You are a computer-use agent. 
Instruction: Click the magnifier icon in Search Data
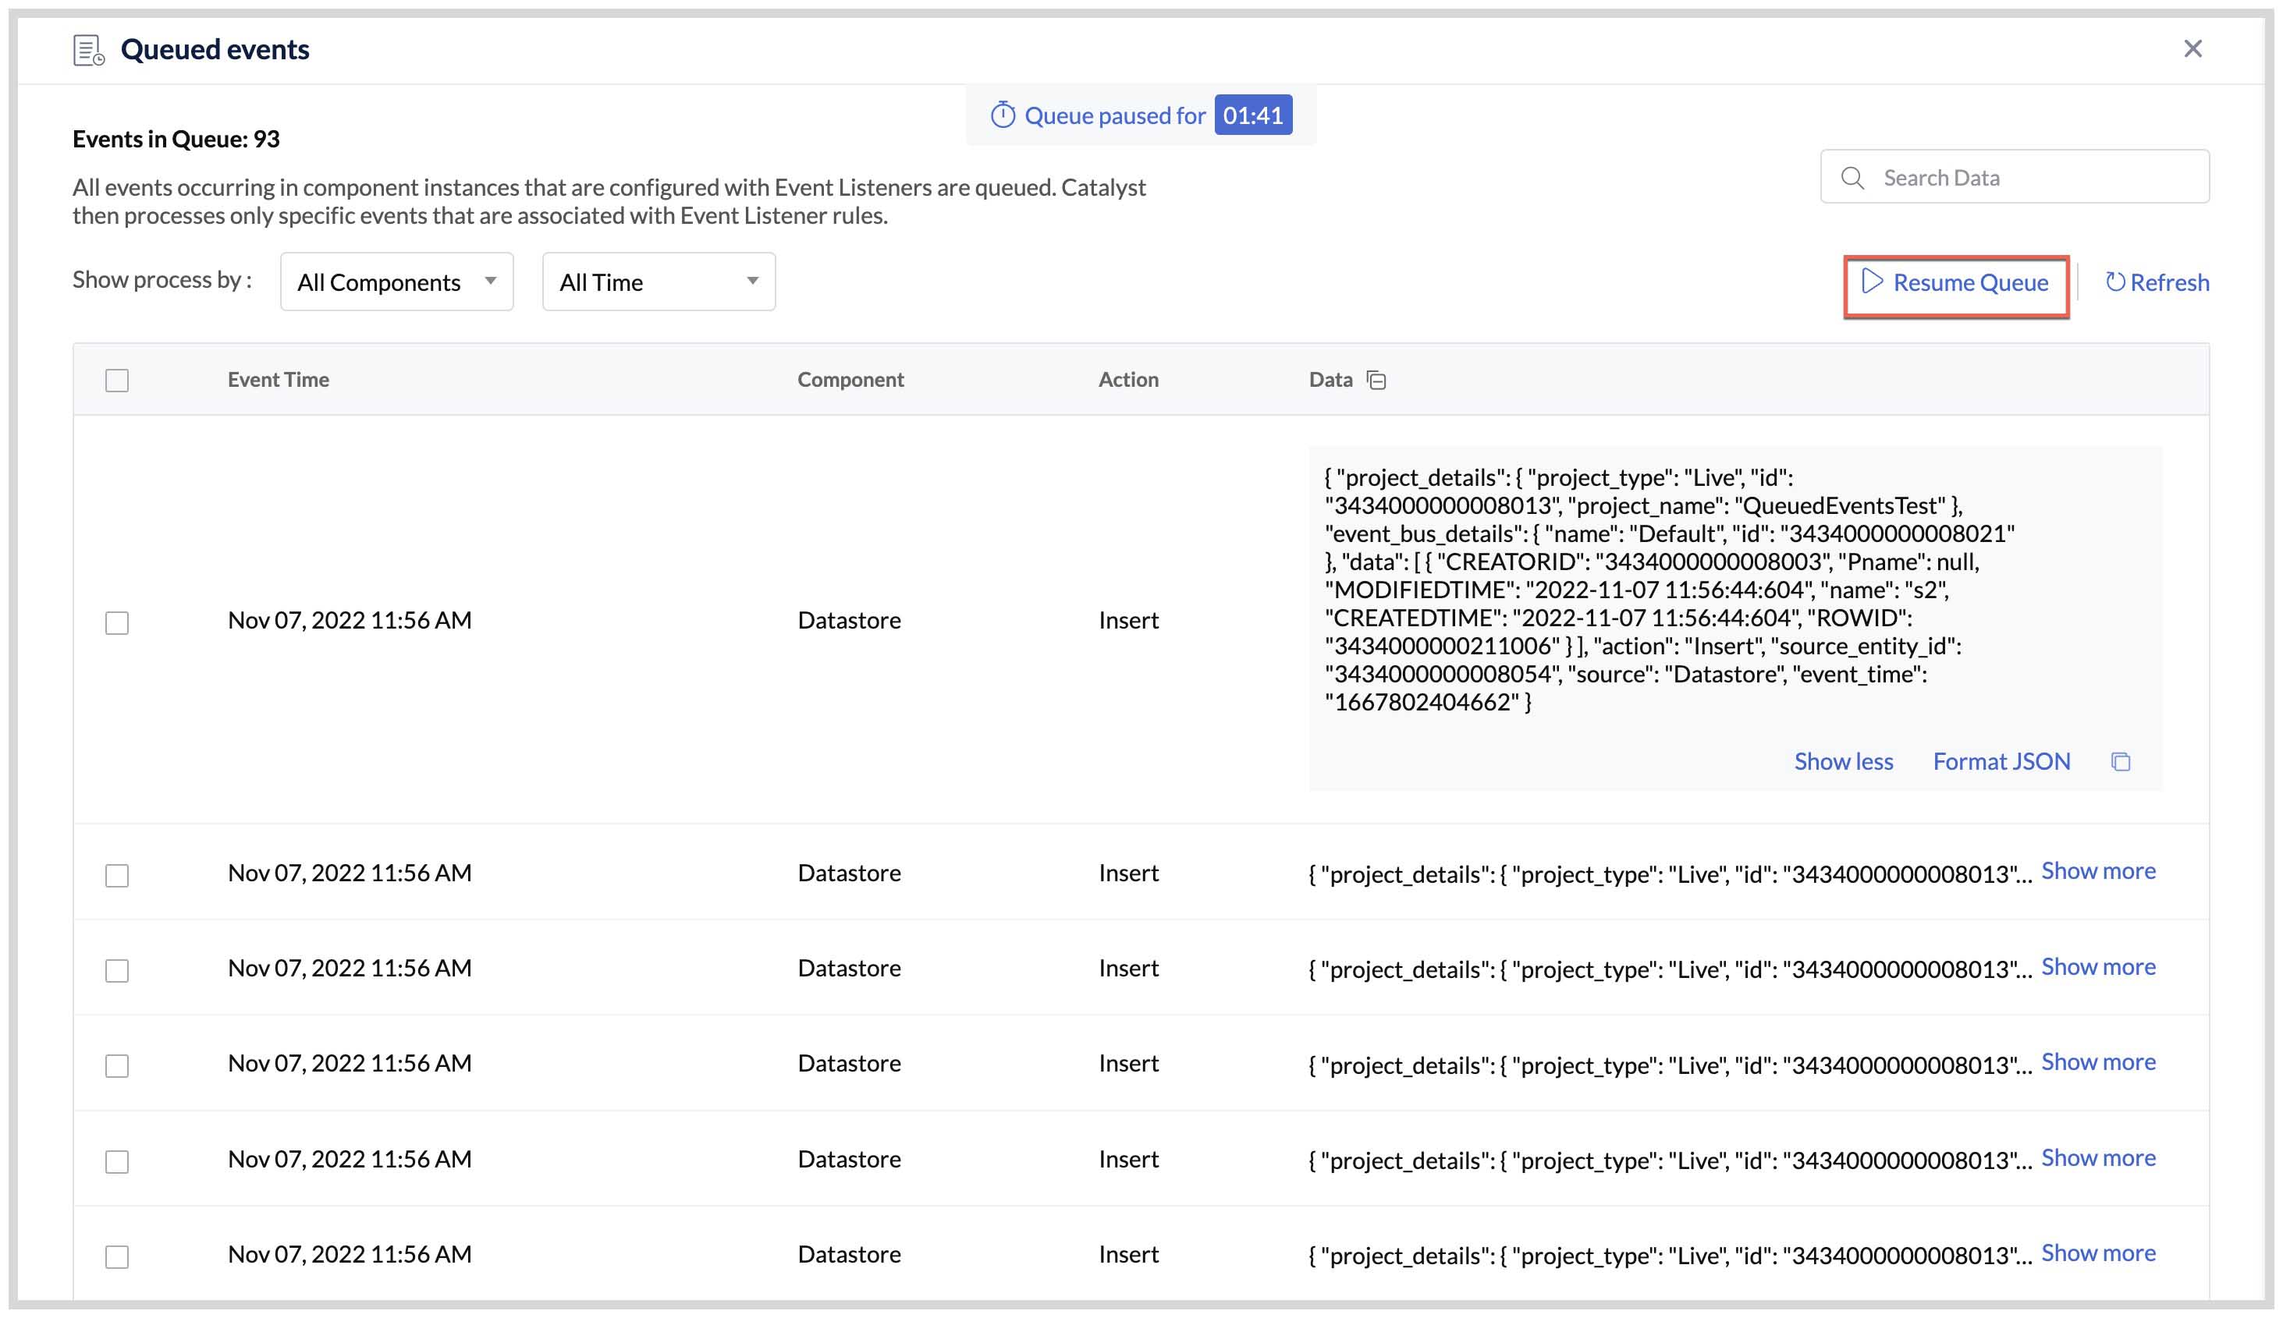[x=1853, y=178]
